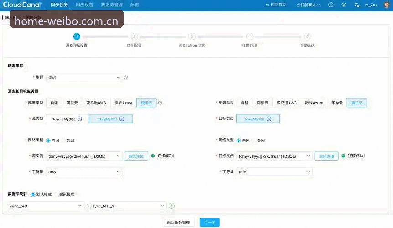Choose source deployment type 微软Azure
393x228 pixels.
pos(124,103)
